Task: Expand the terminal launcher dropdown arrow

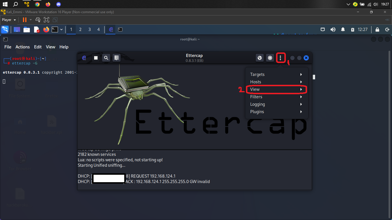Action: pyautogui.click(x=61, y=30)
